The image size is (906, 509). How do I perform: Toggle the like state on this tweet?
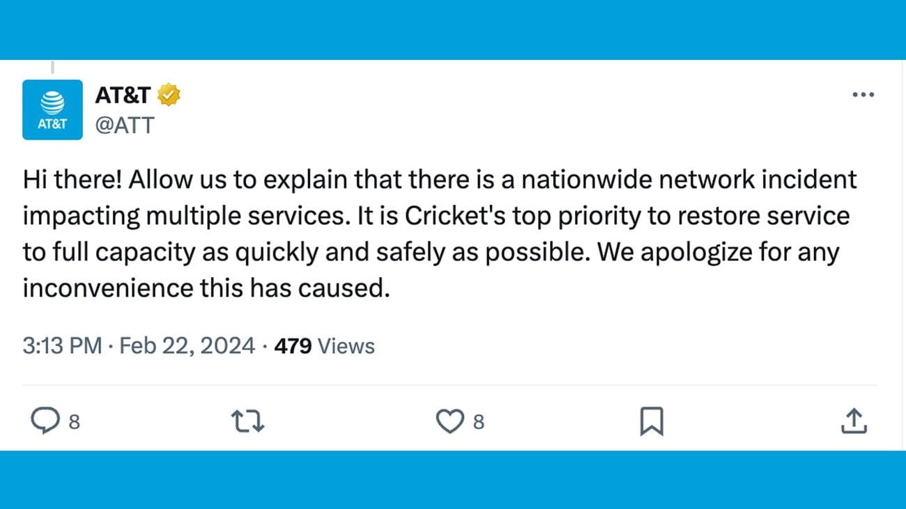pos(450,421)
